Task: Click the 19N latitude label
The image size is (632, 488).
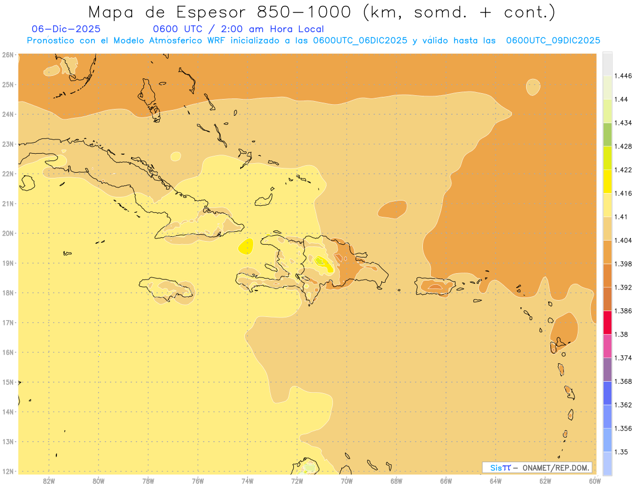Action: pyautogui.click(x=7, y=263)
